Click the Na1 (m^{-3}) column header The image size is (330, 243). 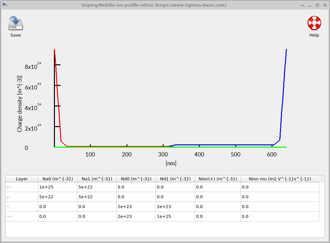[97, 179]
